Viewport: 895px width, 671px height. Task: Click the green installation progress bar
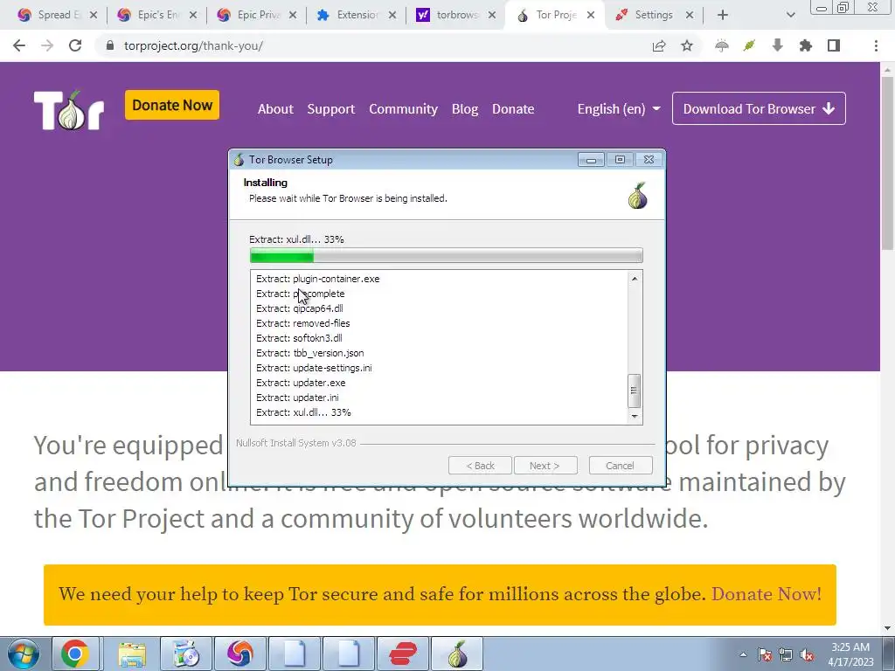coord(447,256)
